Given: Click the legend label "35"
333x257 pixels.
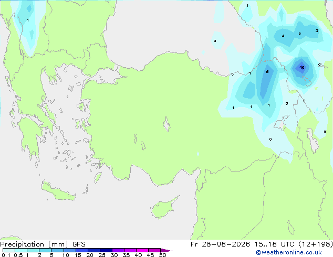Looking at the screenshot, I should point(126,255).
